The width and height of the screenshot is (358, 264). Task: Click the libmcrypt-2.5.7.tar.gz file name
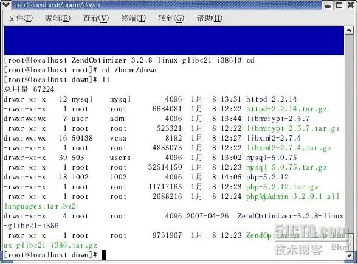(293, 128)
